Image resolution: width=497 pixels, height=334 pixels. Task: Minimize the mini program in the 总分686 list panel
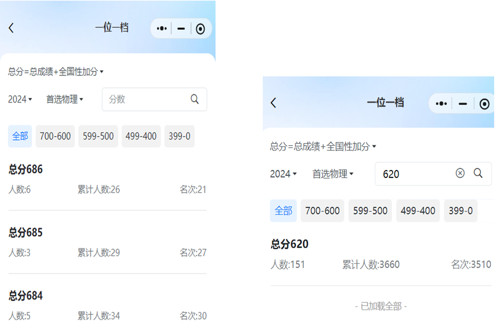click(x=181, y=29)
